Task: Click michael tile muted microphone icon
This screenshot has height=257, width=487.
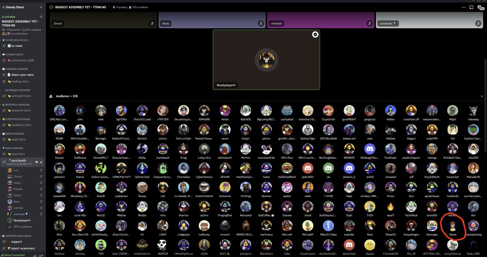Action: click(369, 24)
